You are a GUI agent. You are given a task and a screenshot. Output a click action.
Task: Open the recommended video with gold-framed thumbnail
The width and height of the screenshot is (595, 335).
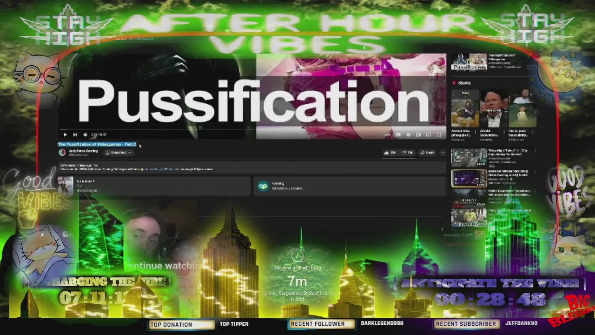pos(469,178)
